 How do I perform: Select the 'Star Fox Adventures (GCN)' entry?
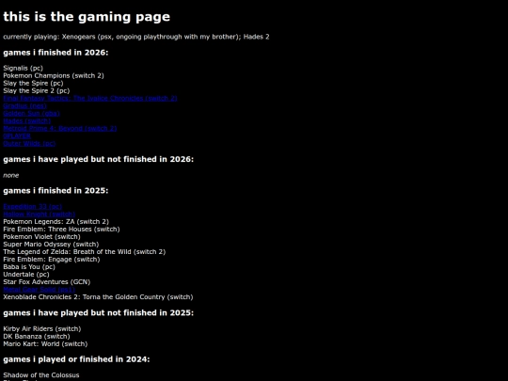point(47,282)
